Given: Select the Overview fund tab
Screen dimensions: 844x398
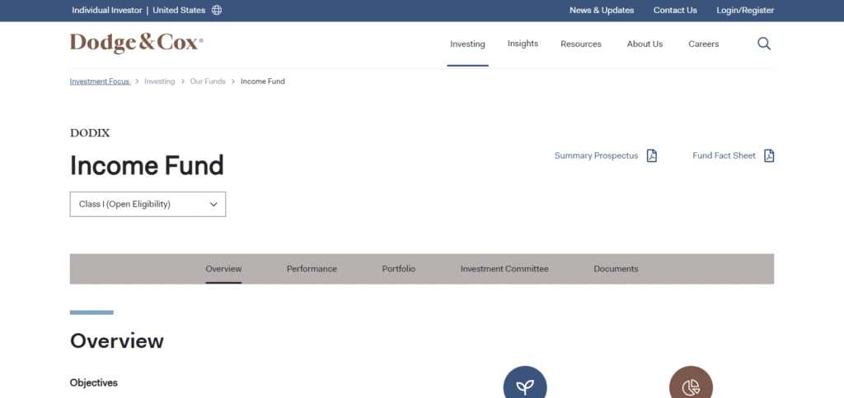Looking at the screenshot, I should [223, 269].
